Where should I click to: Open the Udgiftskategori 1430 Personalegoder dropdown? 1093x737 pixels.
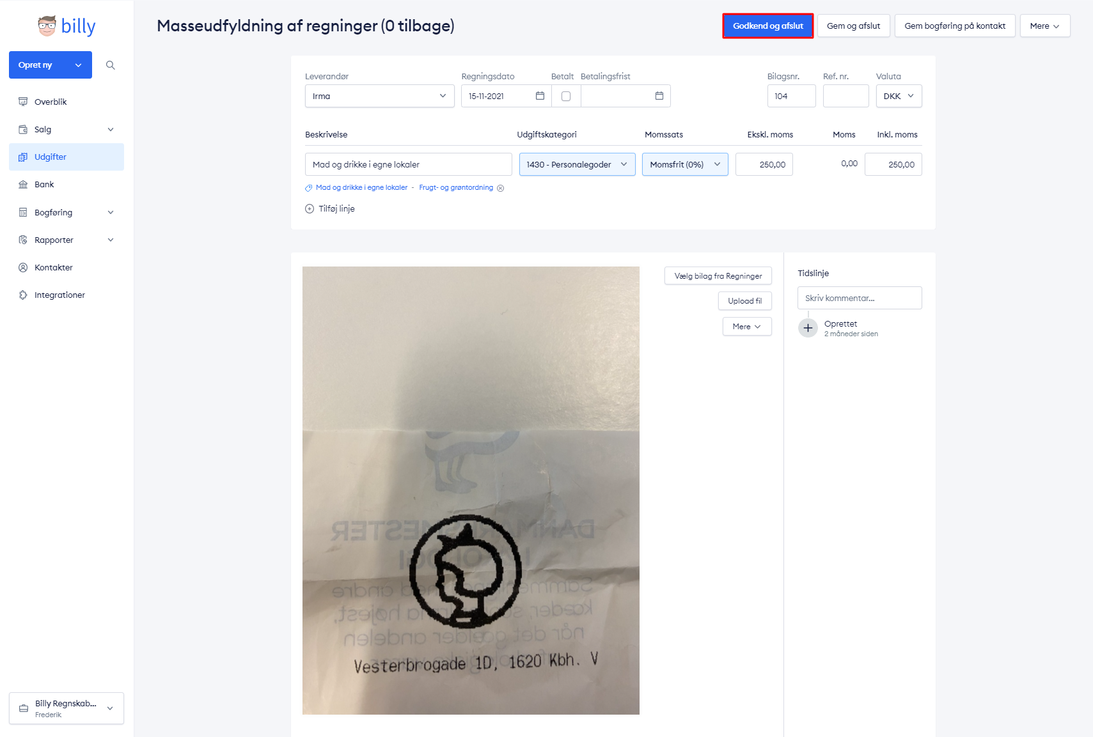click(577, 164)
